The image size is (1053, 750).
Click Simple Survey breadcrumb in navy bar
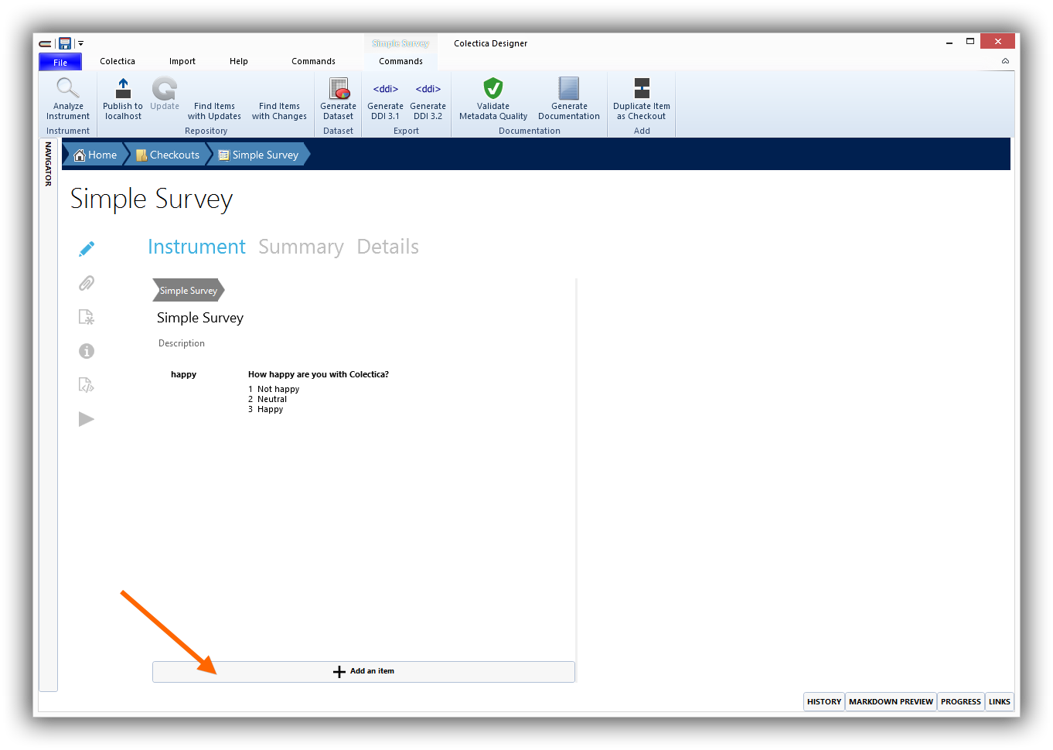point(259,155)
